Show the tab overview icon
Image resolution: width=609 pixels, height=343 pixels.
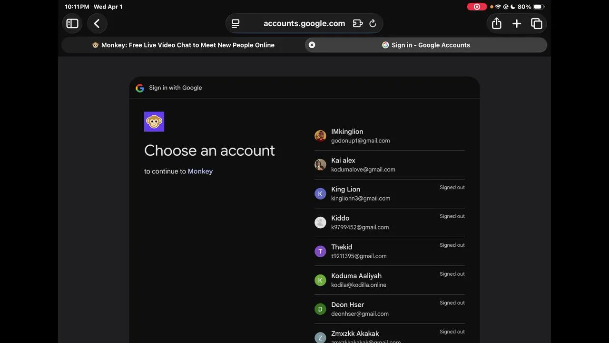[537, 23]
